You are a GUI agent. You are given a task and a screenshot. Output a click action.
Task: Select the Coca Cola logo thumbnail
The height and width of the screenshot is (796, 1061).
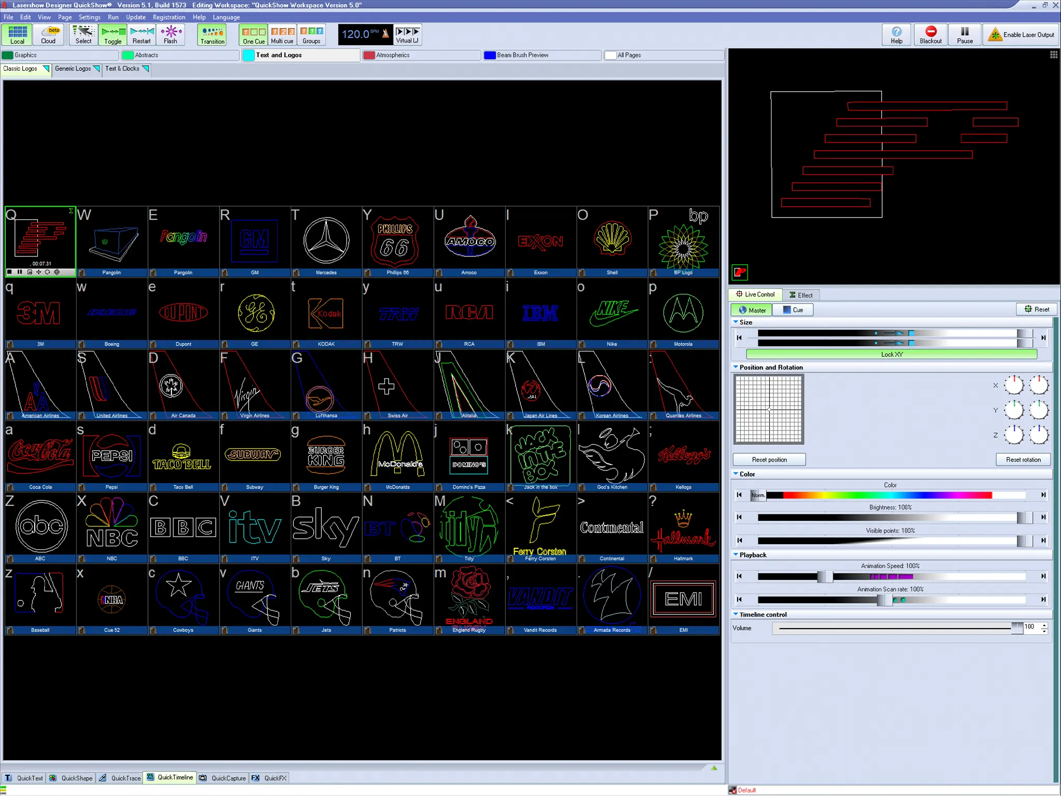point(40,456)
